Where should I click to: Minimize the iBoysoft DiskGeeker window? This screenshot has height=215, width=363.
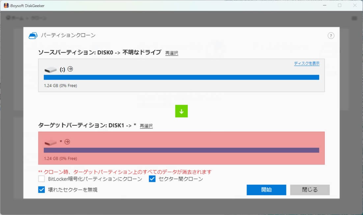324,5
